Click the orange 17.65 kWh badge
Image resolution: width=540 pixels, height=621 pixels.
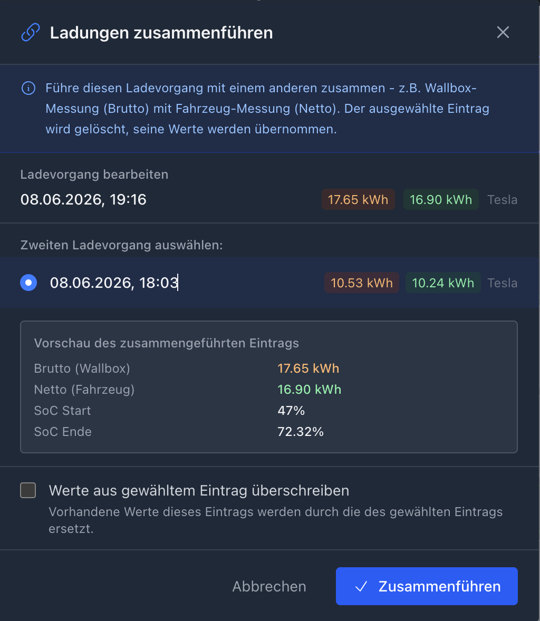pyautogui.click(x=358, y=200)
